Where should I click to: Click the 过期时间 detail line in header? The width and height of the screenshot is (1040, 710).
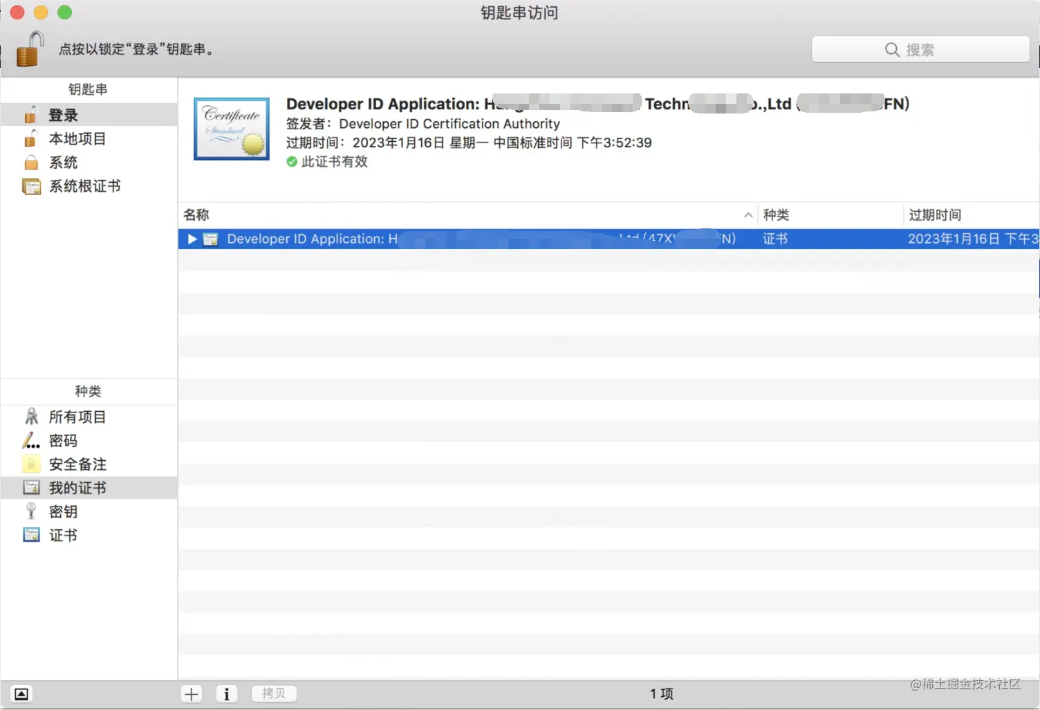pyautogui.click(x=469, y=143)
